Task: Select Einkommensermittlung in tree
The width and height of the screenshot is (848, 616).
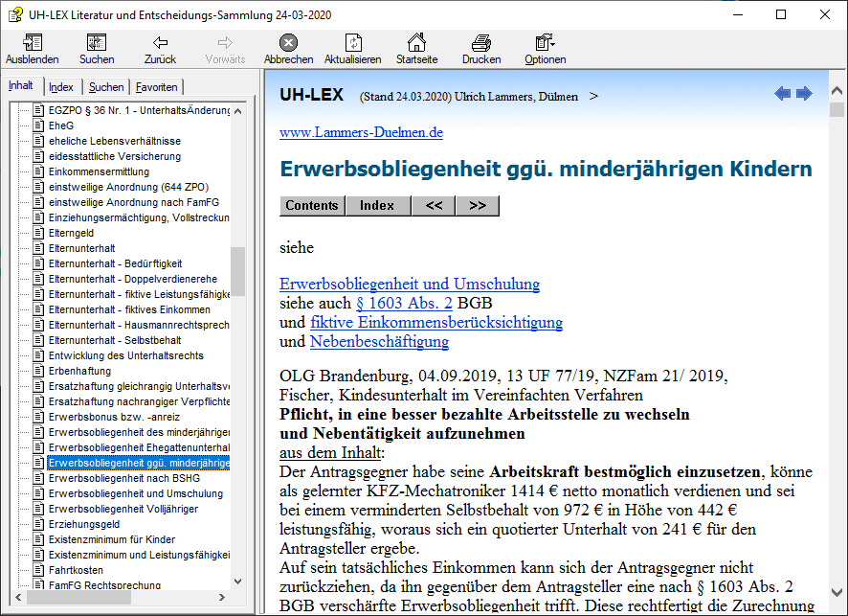Action: [99, 171]
